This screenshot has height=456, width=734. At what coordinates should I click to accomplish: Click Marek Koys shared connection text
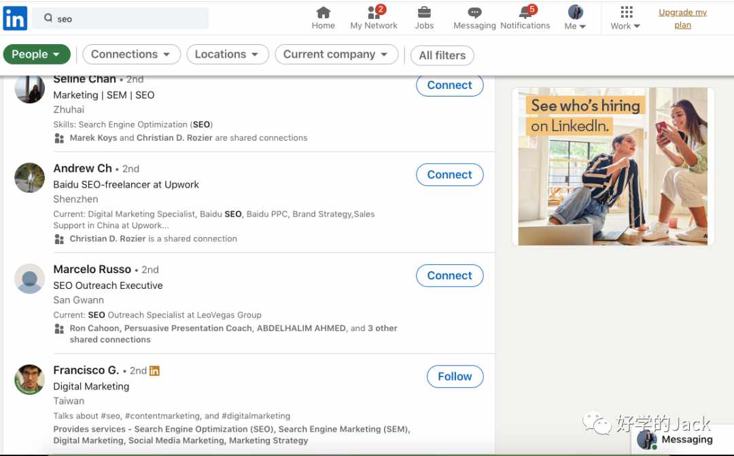[93, 138]
